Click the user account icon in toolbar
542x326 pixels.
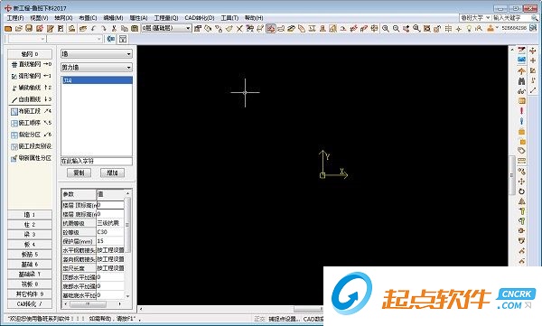pos(491,29)
